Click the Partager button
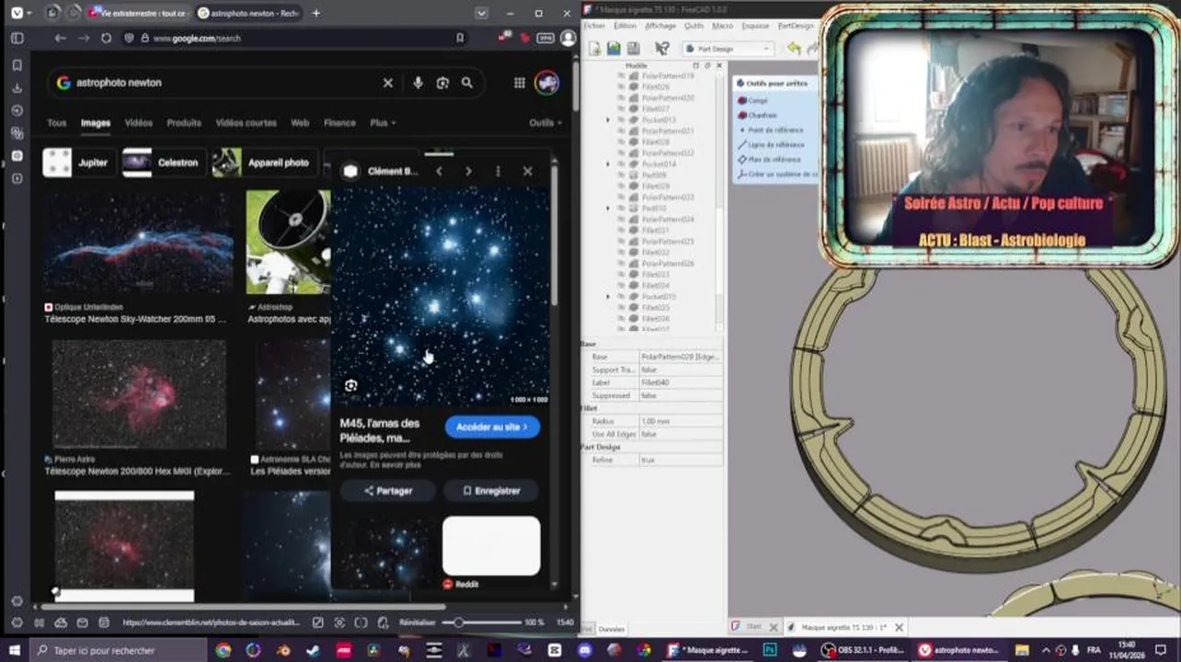 [x=388, y=491]
